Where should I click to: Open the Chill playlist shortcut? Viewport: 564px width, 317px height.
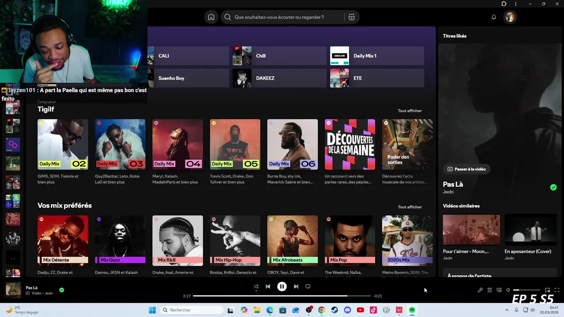(x=279, y=56)
